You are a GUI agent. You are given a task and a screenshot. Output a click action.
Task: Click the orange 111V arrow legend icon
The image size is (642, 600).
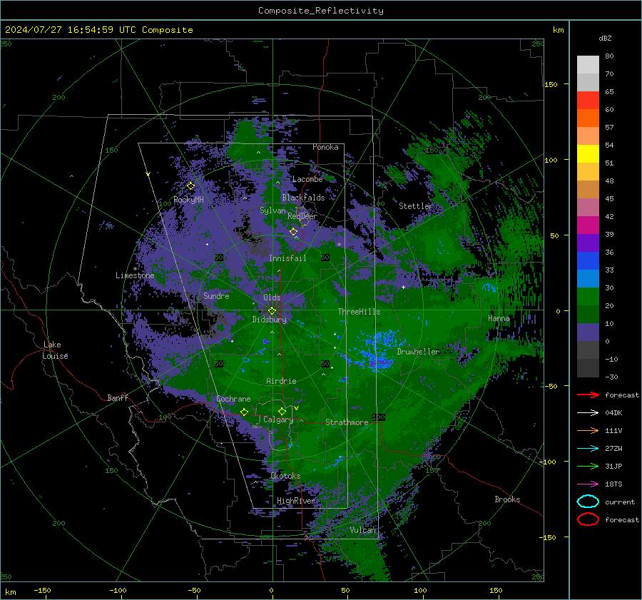(x=588, y=430)
